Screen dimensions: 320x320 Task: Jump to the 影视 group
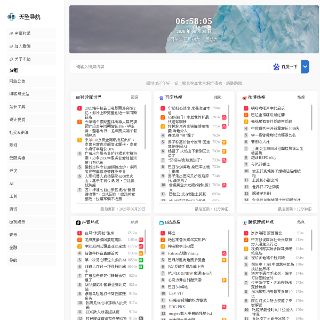tap(31, 145)
